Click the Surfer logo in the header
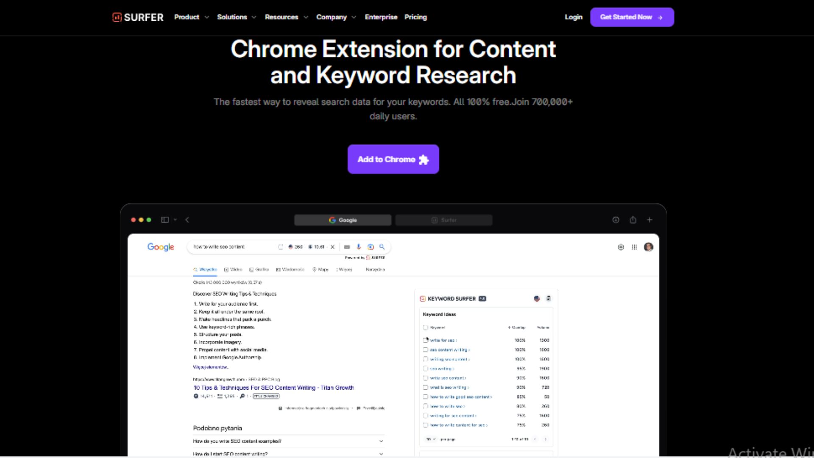Screen dimensions: 814x458 pos(138,17)
